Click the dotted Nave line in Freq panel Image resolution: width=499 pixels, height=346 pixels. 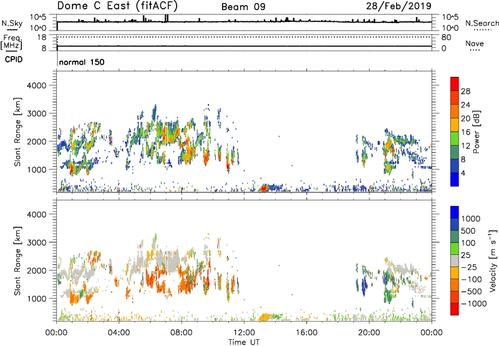244,37
